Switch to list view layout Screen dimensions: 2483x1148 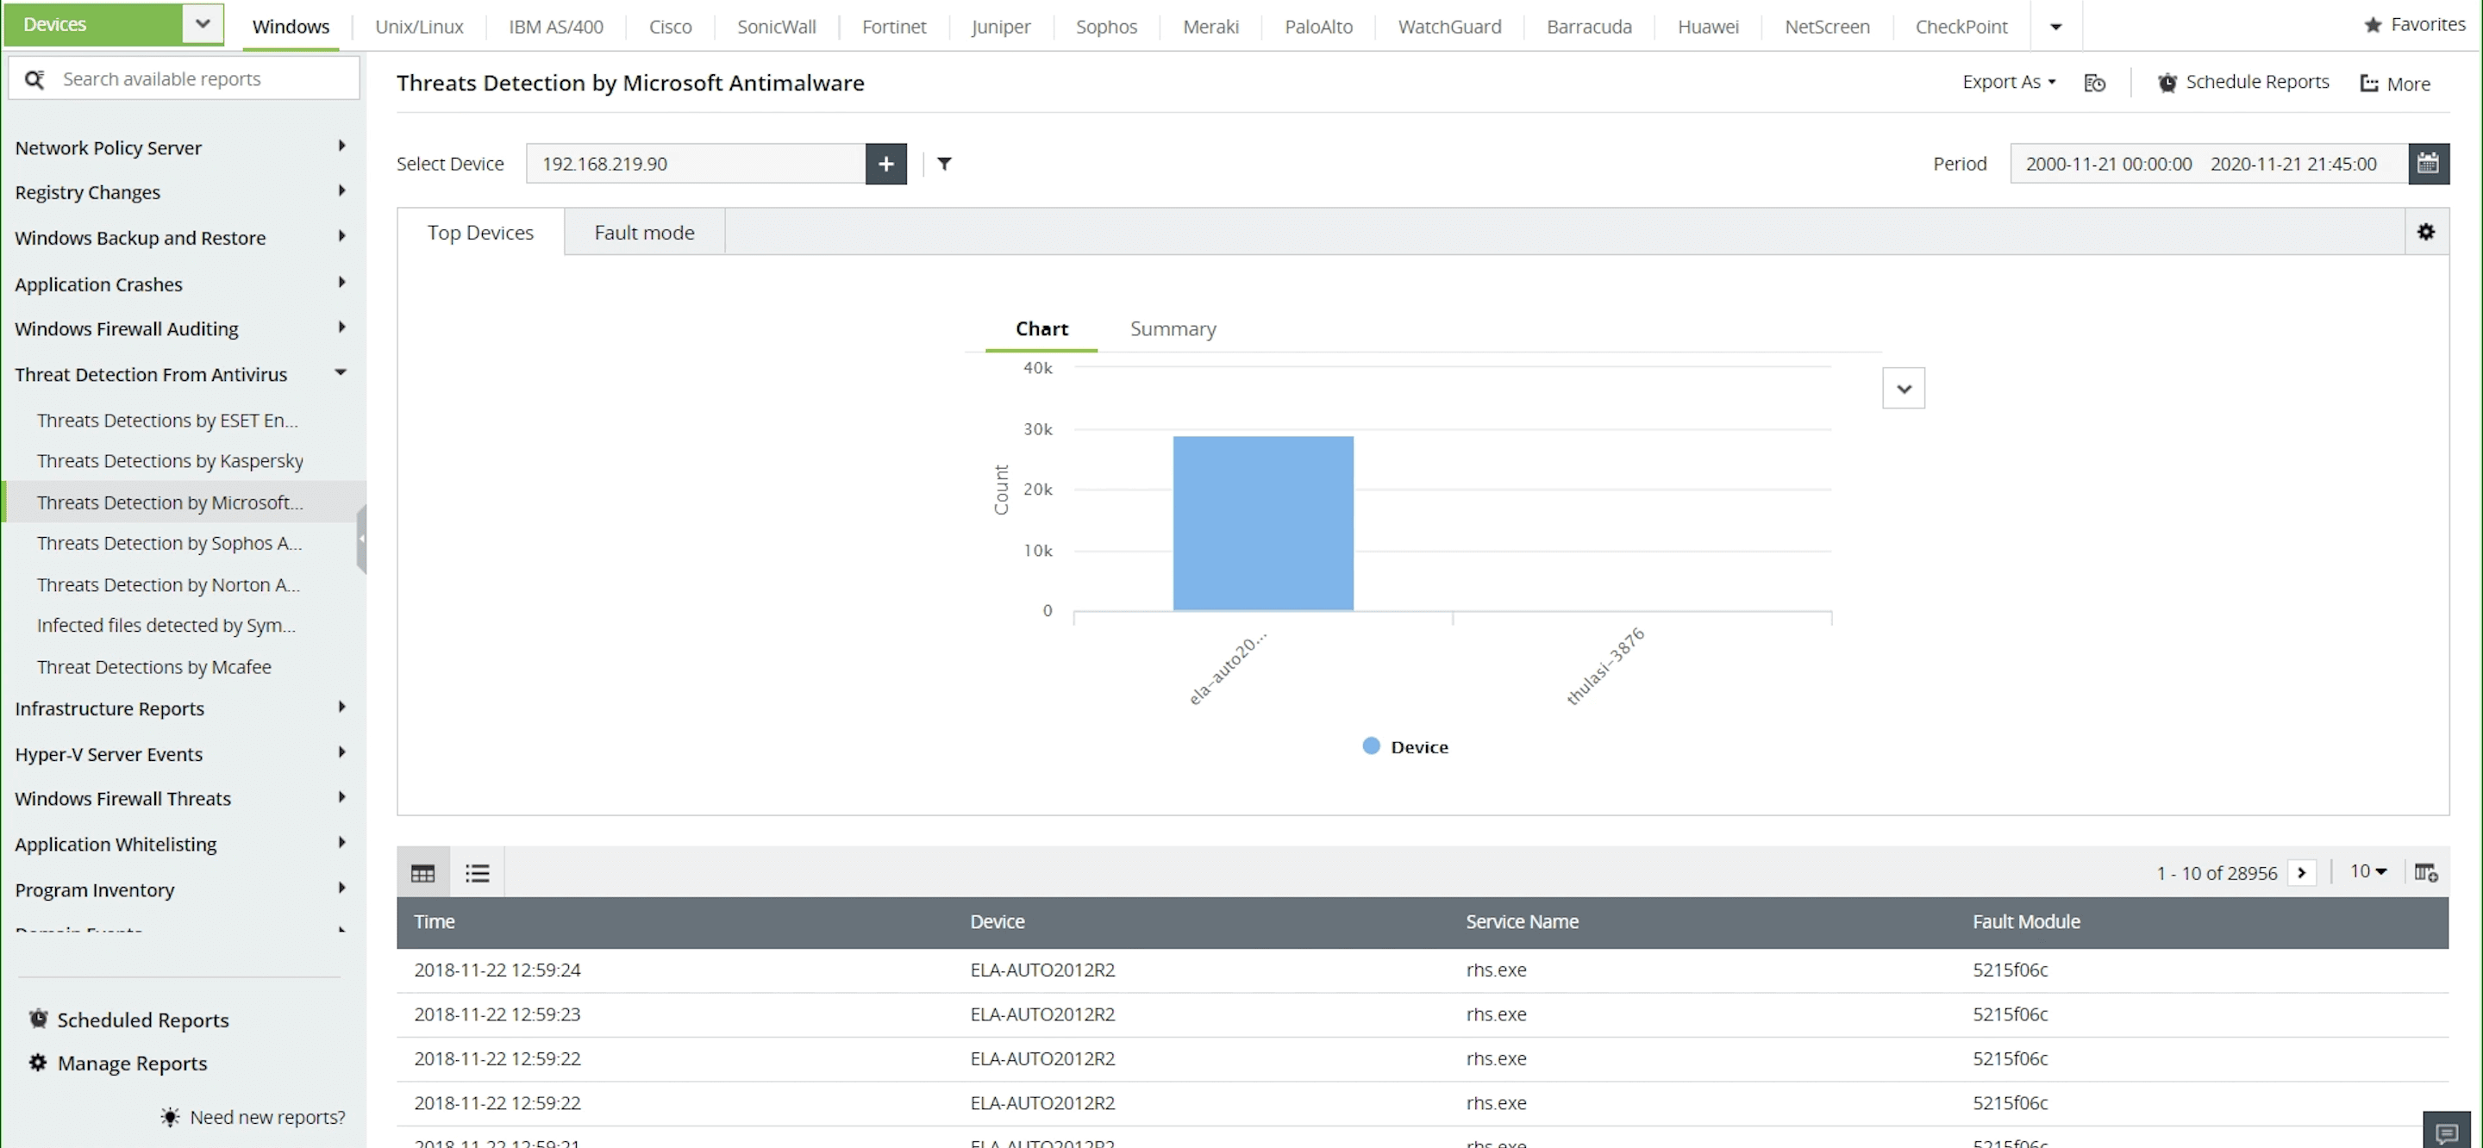[x=477, y=873]
